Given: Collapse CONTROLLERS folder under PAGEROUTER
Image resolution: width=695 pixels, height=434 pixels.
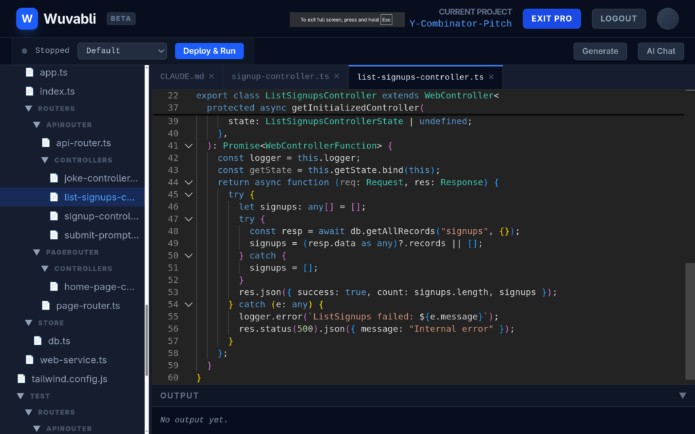Looking at the screenshot, I should click(45, 269).
